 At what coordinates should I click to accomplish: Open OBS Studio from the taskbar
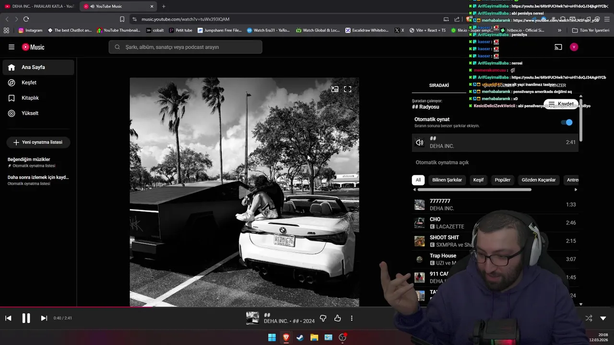(x=342, y=337)
